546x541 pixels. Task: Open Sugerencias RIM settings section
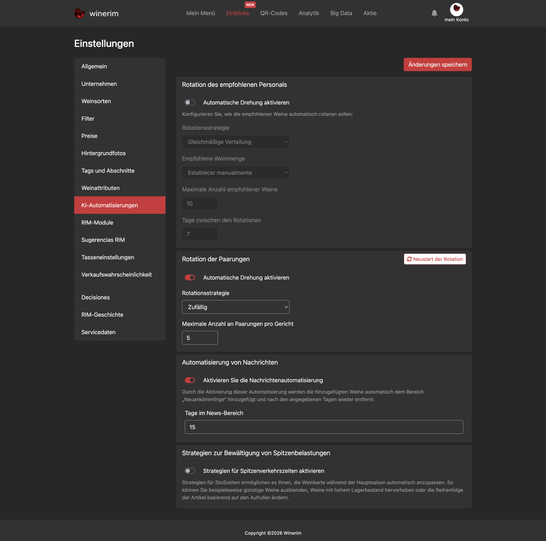click(x=120, y=240)
